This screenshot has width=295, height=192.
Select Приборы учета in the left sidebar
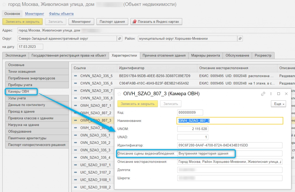click(x=20, y=85)
